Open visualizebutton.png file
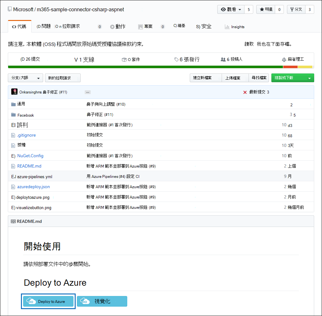Image resolution: width=322 pixels, height=316 pixels. click(x=34, y=208)
